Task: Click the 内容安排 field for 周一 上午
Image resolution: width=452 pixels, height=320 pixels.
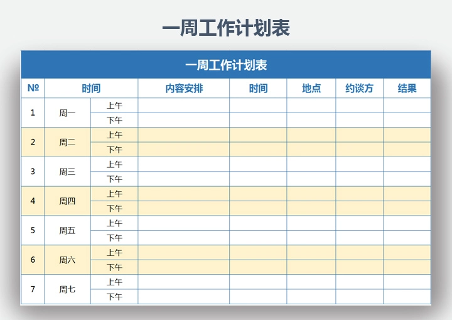Action: (184, 106)
